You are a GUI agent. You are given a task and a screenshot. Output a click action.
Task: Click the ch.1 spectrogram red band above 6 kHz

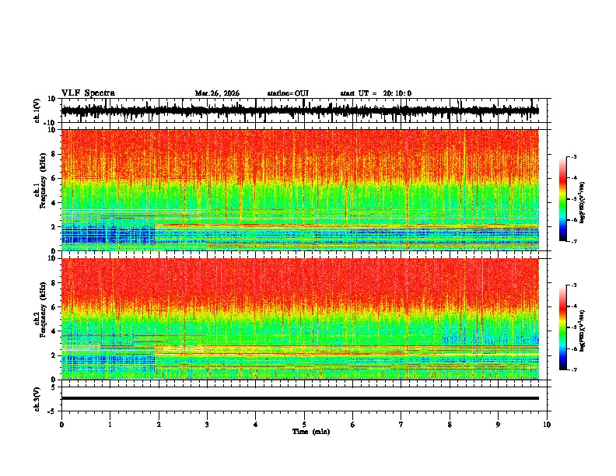[x=299, y=154]
